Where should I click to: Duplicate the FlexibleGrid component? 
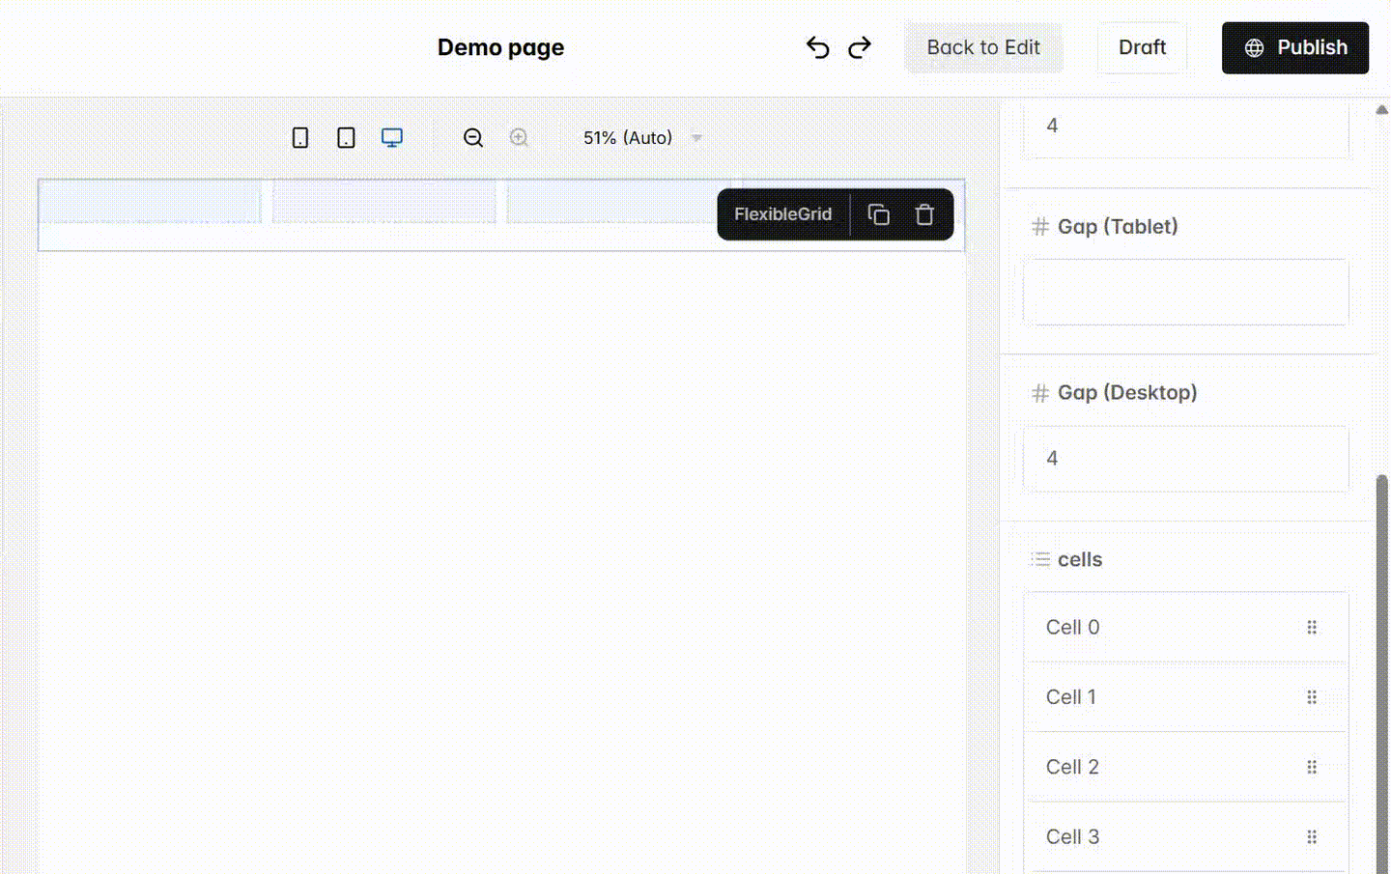tap(879, 213)
